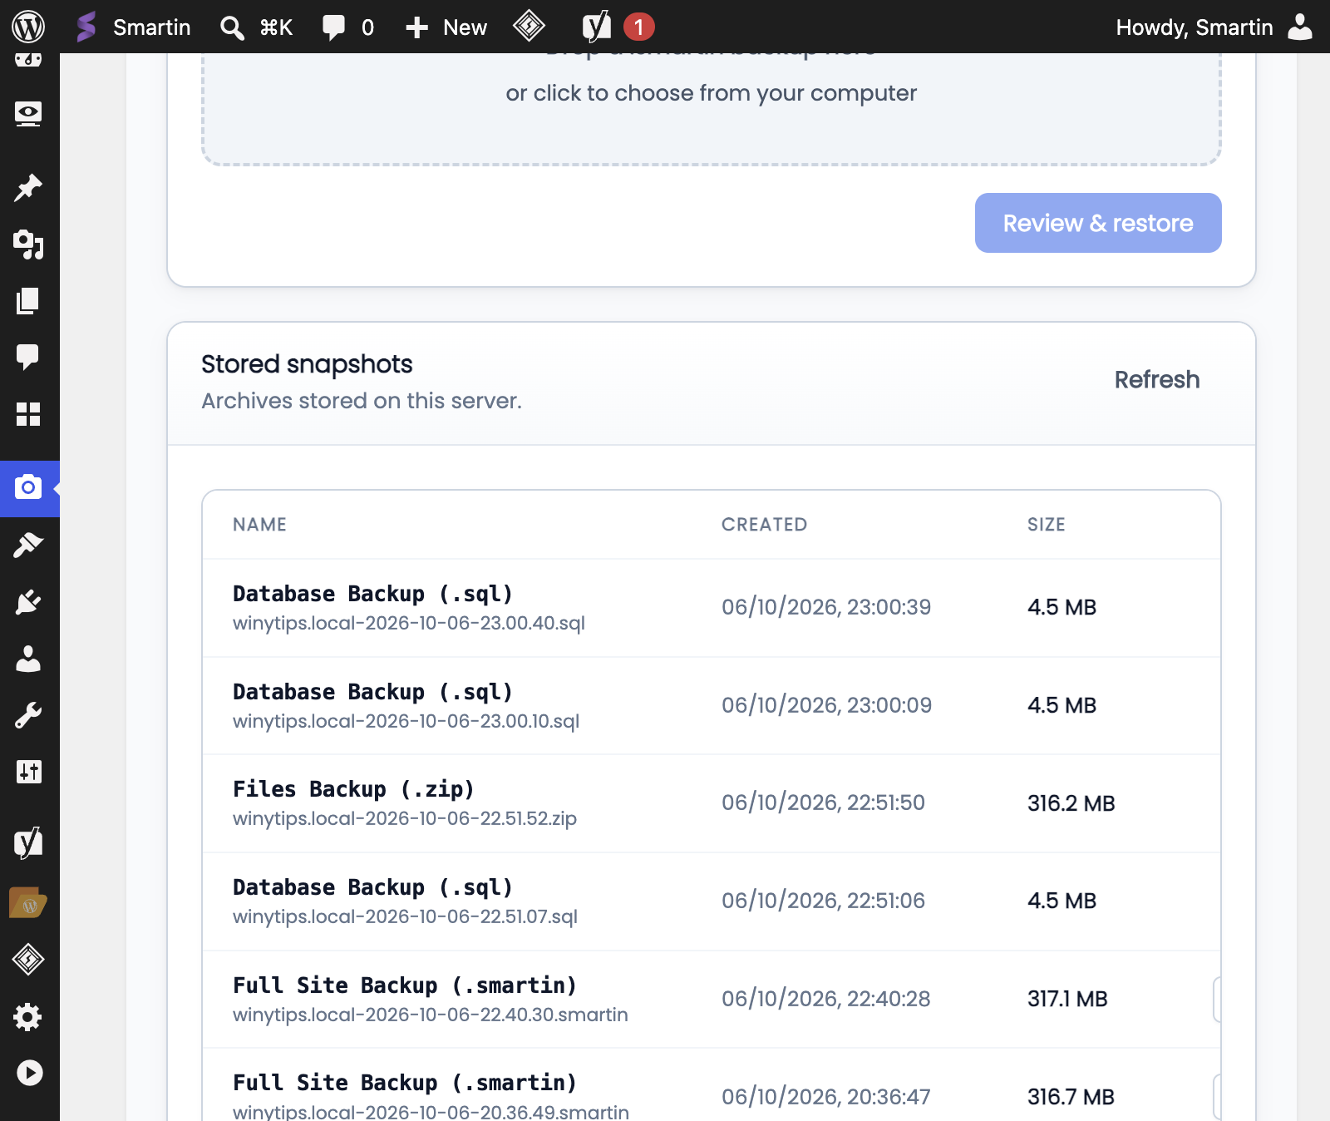View the comments bubble in admin bar
The height and width of the screenshot is (1121, 1330).
coord(347,27)
